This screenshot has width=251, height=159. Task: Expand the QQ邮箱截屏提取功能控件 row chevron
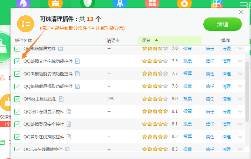click(x=240, y=86)
